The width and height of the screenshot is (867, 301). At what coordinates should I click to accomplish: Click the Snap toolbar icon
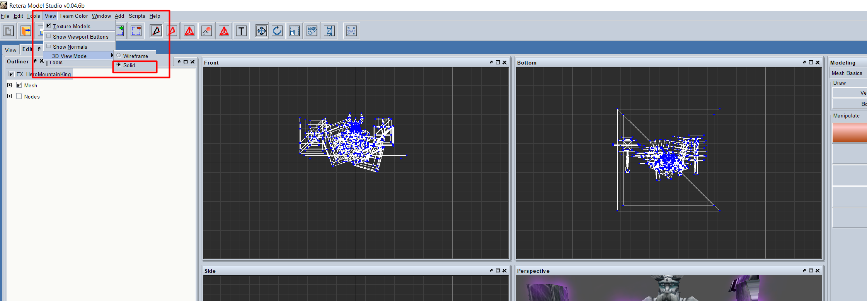351,31
